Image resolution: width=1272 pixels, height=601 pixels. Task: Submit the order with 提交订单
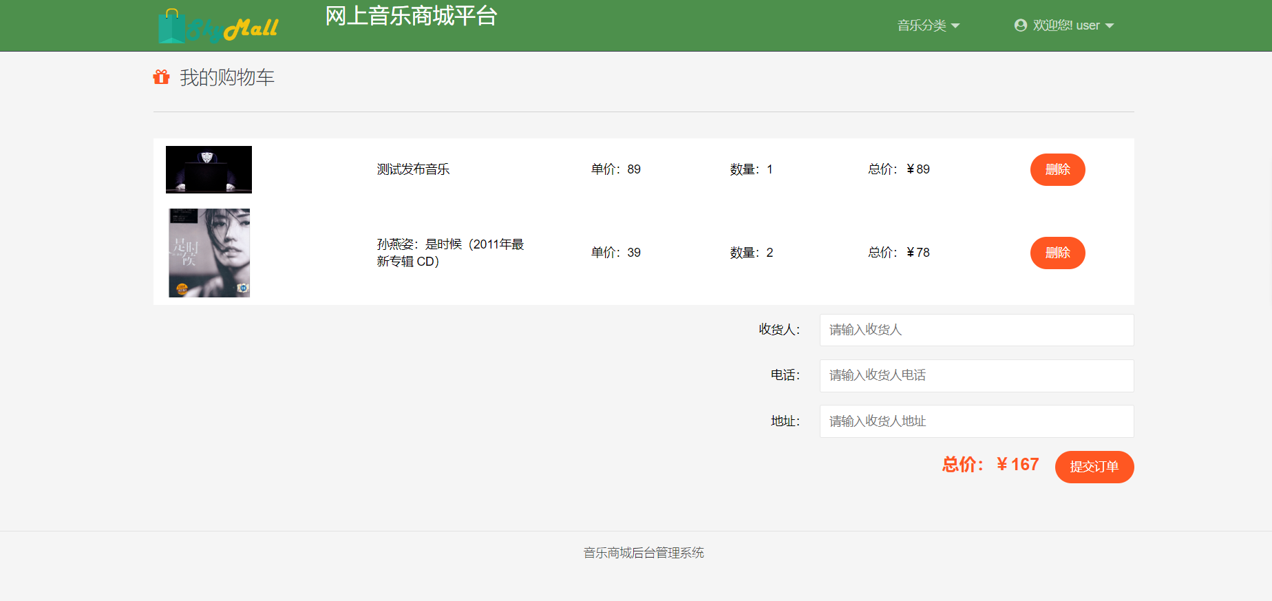click(1094, 467)
